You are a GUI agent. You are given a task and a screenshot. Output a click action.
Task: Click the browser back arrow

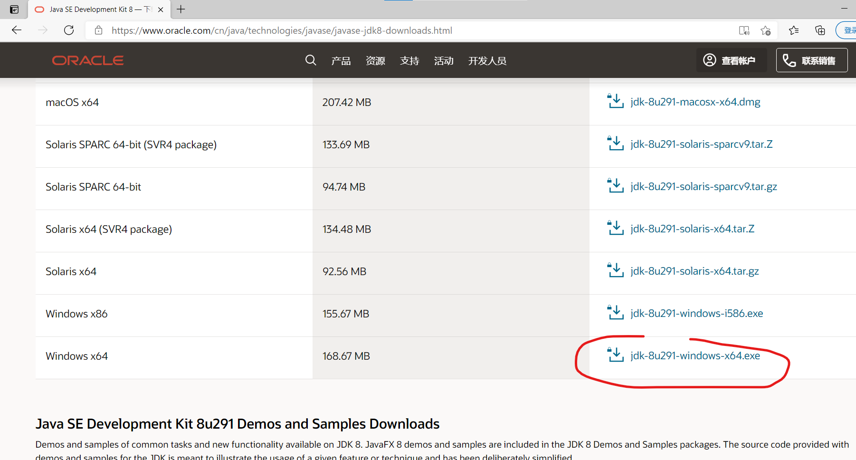(17, 30)
